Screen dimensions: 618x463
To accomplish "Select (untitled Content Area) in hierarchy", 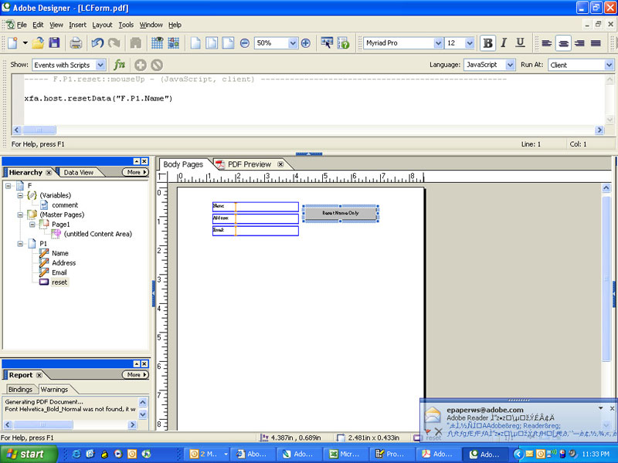I will [98, 234].
